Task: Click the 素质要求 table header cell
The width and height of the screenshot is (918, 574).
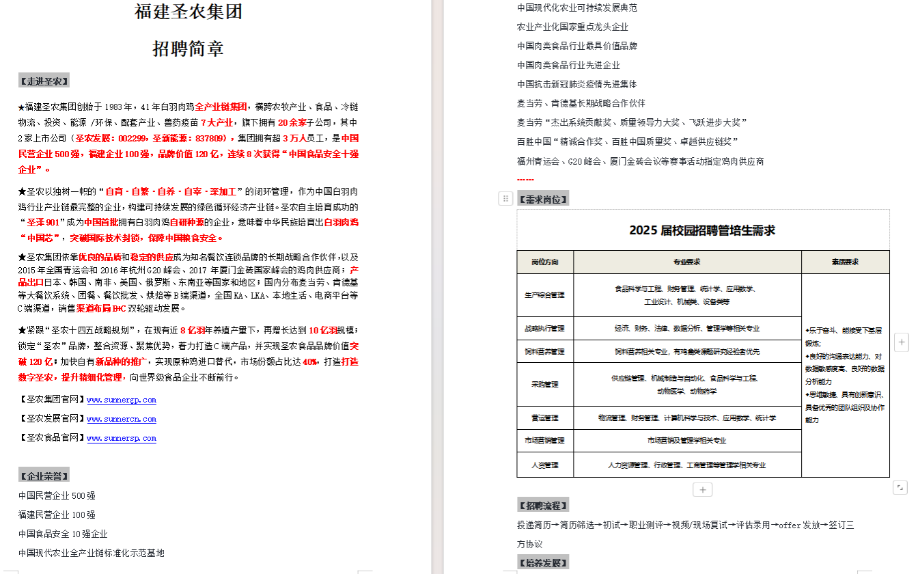Action: [x=845, y=262]
